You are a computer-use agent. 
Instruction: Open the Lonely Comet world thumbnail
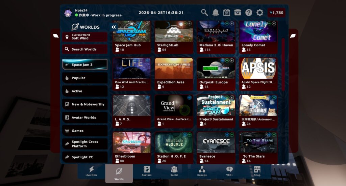pyautogui.click(x=258, y=31)
